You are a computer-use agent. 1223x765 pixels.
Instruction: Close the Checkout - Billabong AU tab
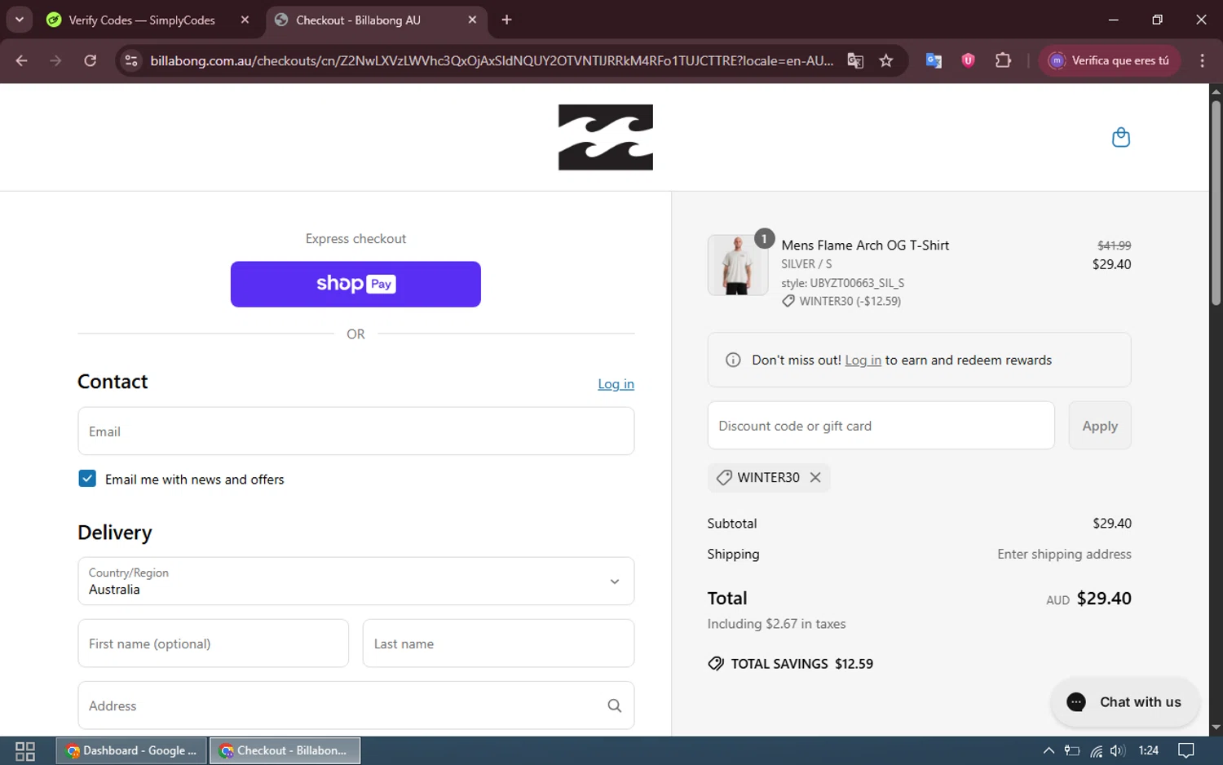tap(472, 20)
